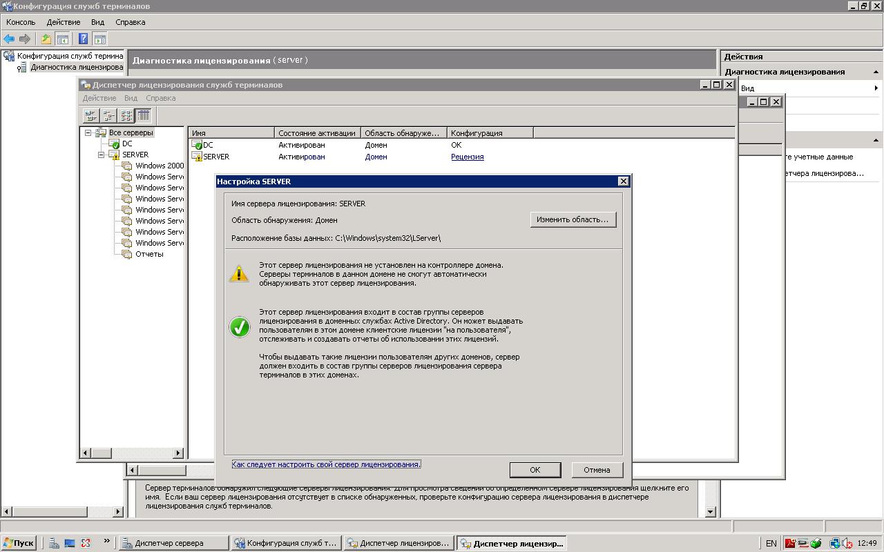Screen dimensions: 884x552
Task: Click the red flag tray icon
Action: (790, 543)
